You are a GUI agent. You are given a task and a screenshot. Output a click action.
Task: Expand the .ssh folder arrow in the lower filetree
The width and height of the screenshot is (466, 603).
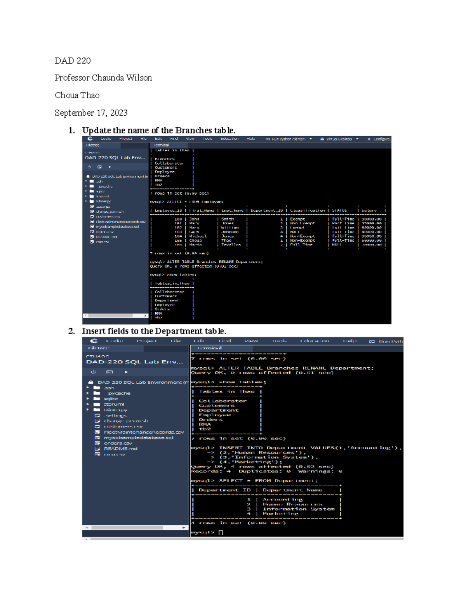point(88,388)
